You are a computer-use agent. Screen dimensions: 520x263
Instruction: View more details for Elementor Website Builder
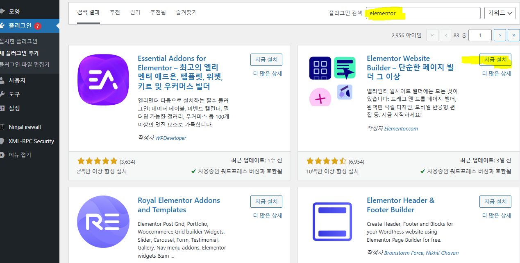pos(497,74)
